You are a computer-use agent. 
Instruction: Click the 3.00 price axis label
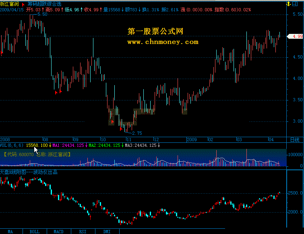[x=298, y=121]
